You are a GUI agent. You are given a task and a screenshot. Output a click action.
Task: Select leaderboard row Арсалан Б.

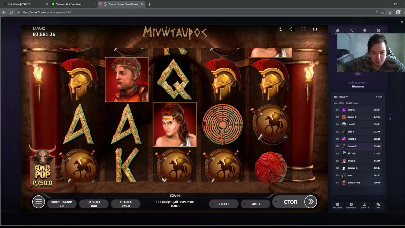click(x=358, y=168)
